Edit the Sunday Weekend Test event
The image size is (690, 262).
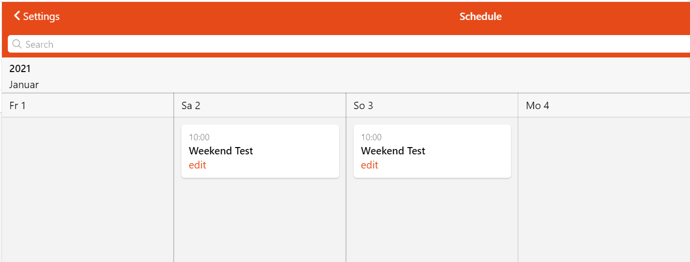pyautogui.click(x=369, y=165)
